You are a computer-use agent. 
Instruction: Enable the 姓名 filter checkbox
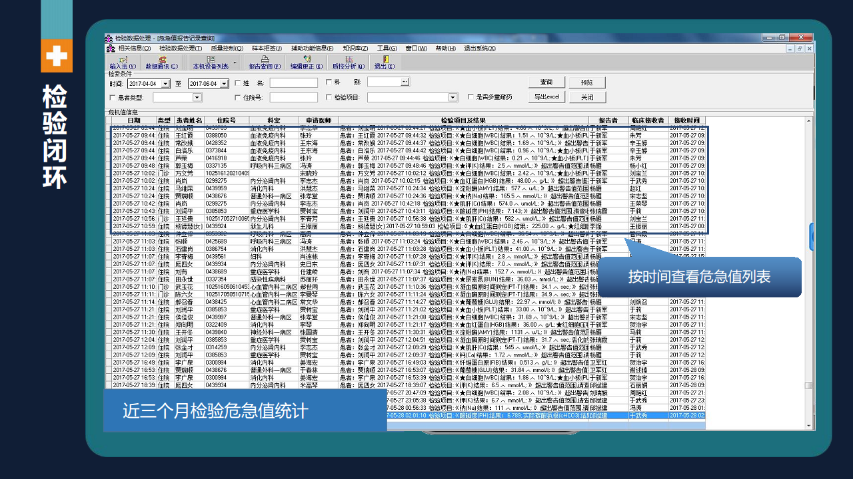(237, 82)
